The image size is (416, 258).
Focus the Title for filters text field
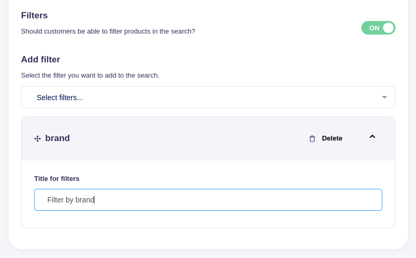click(208, 200)
